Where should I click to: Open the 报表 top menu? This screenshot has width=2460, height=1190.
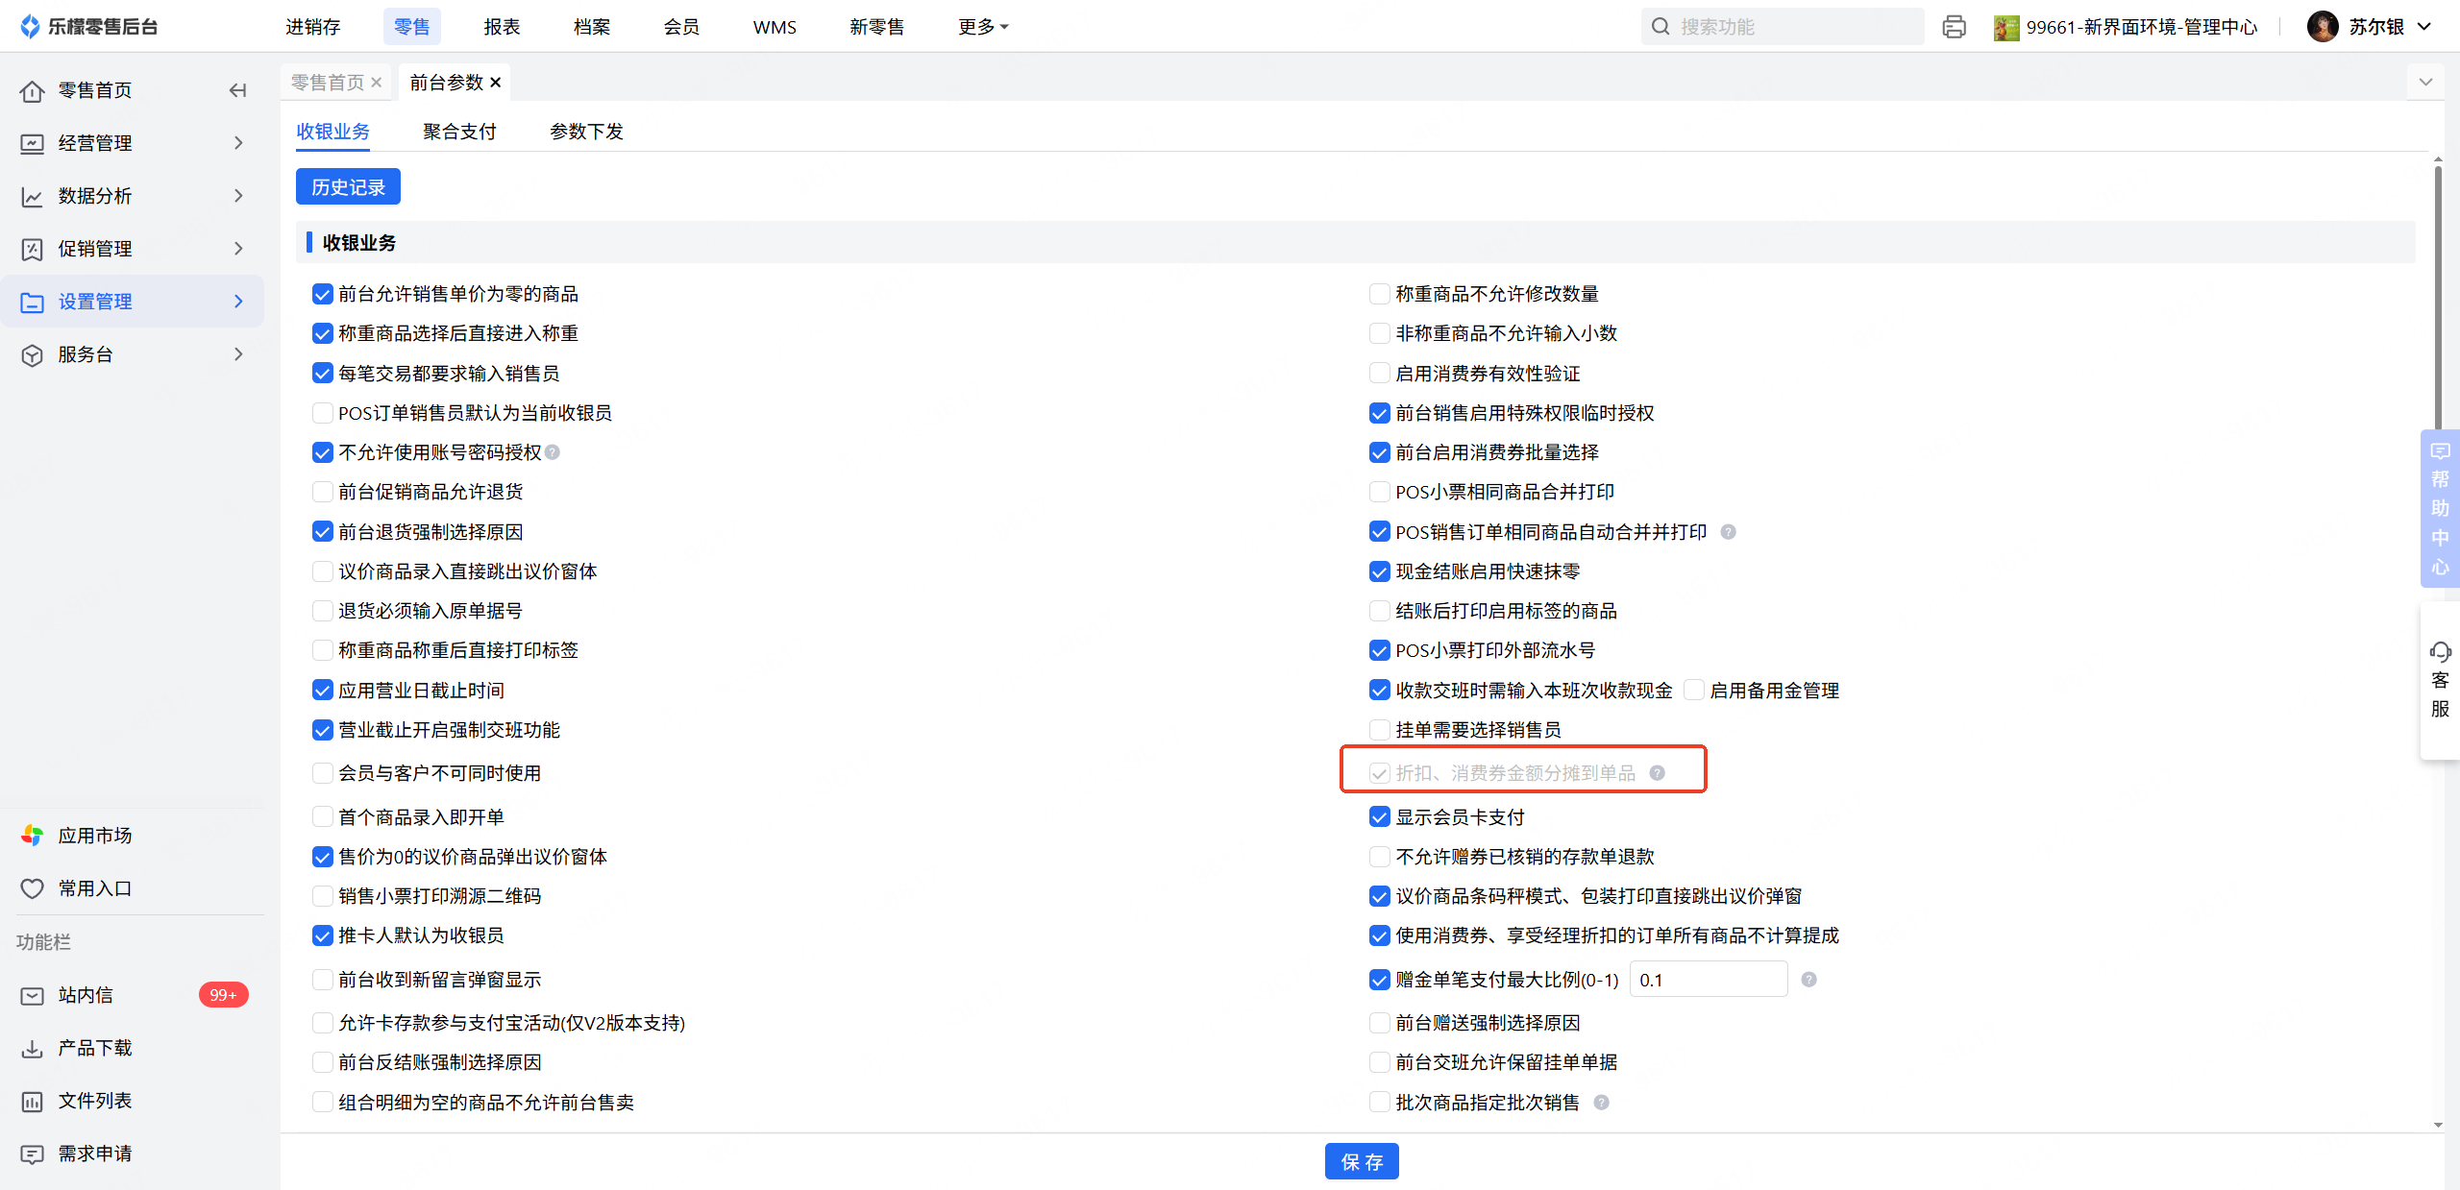[502, 27]
